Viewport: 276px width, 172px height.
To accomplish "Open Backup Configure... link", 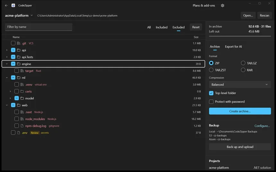I will 262,126.
